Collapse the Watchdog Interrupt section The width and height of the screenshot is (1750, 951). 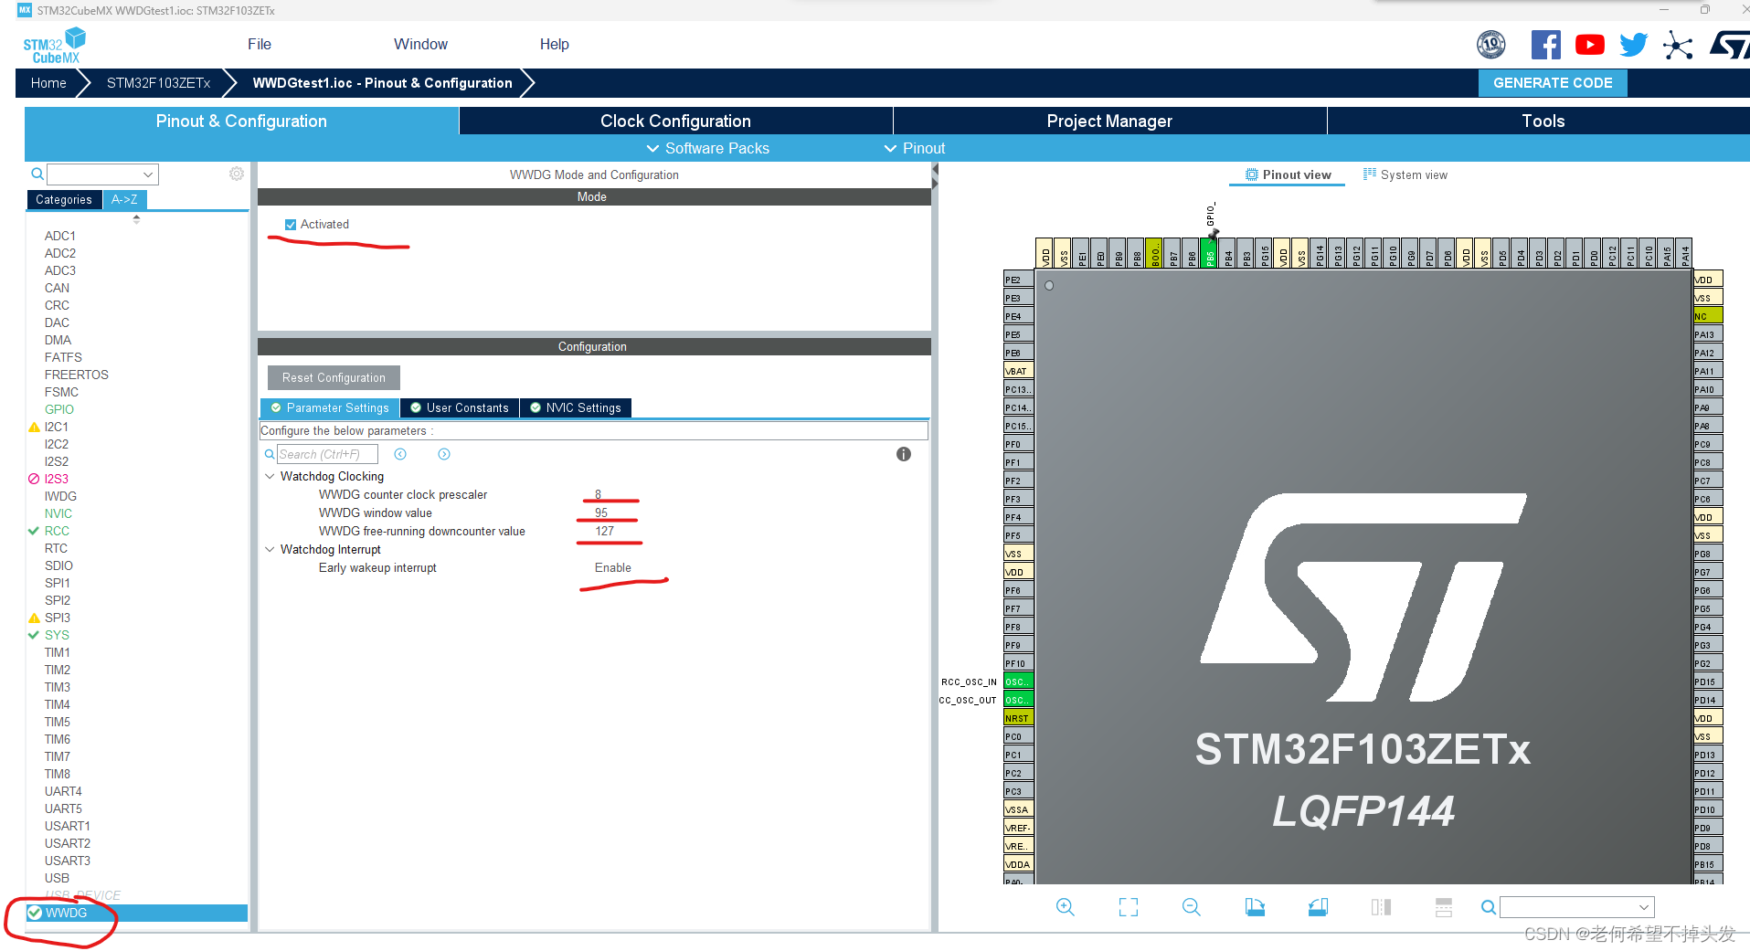pyautogui.click(x=270, y=549)
